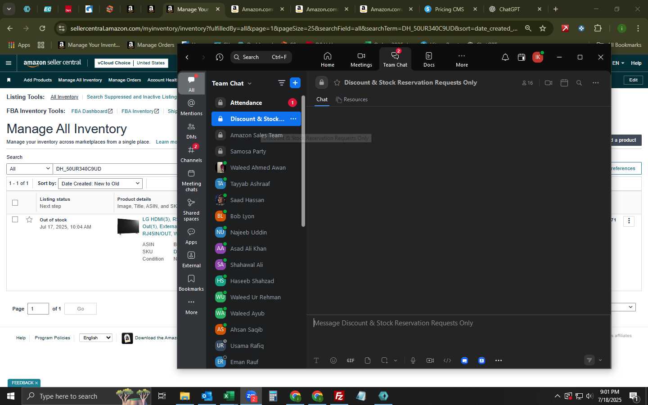648x405 pixels.
Task: Open English language dropdown in footer
Action: tap(95, 337)
